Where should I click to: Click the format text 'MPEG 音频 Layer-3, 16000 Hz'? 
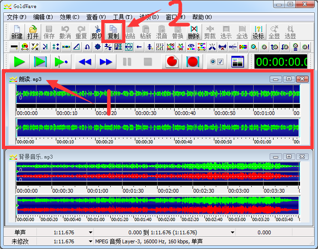(131, 241)
